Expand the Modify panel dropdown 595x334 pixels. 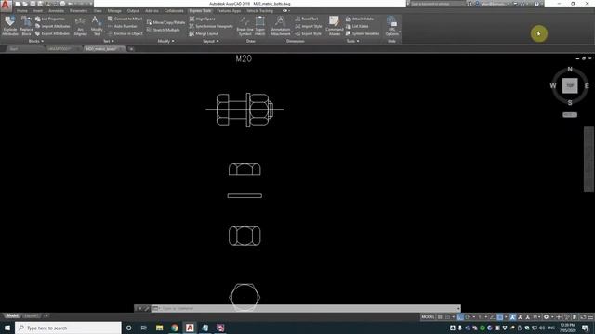point(165,41)
